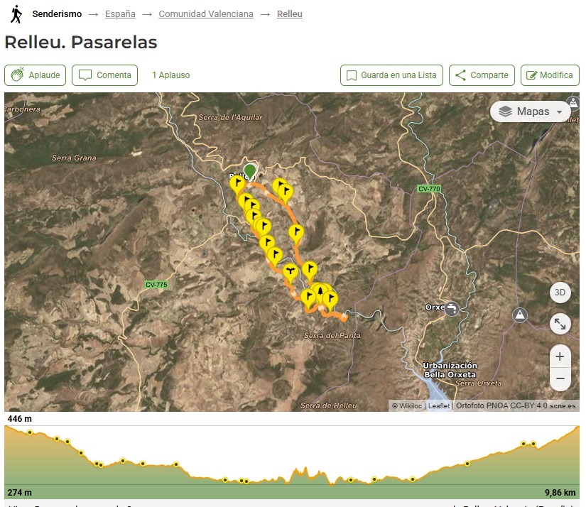Expand the Mapas layer dropdown
Viewport: 586px width, 507px height.
coord(531,111)
